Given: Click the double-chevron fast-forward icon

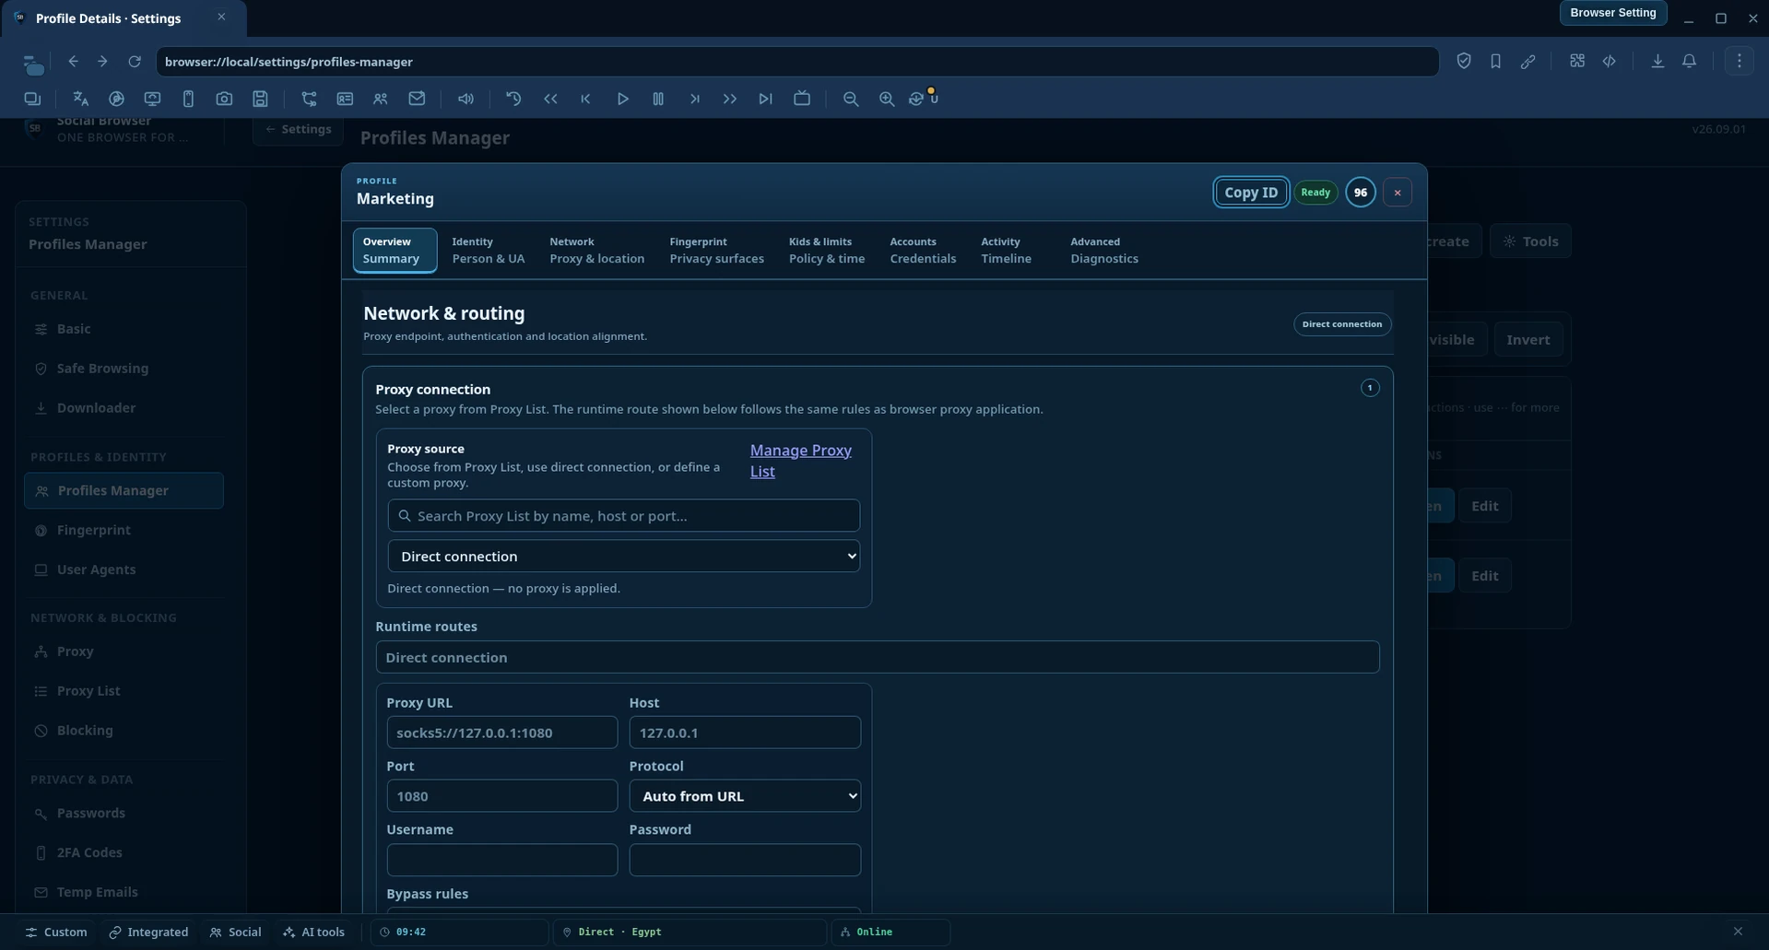Looking at the screenshot, I should 729,99.
